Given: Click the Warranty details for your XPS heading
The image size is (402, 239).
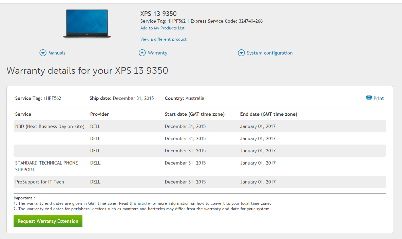Looking at the screenshot, I should tap(87, 71).
